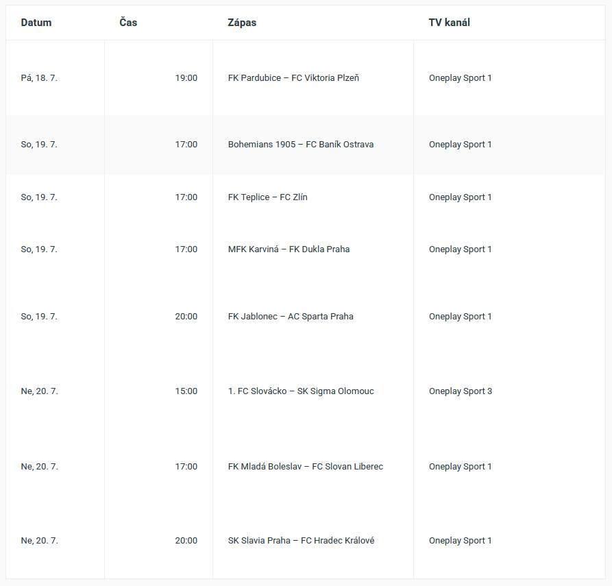
Task: Select Oneplay Sport 1 for the Teplice match
Action: point(460,197)
